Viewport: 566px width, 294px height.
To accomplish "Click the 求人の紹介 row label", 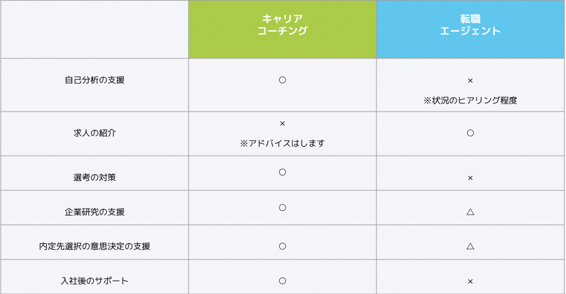I will (95, 133).
